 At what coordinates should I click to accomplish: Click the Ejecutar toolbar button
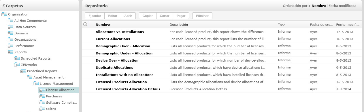pos(95,16)
